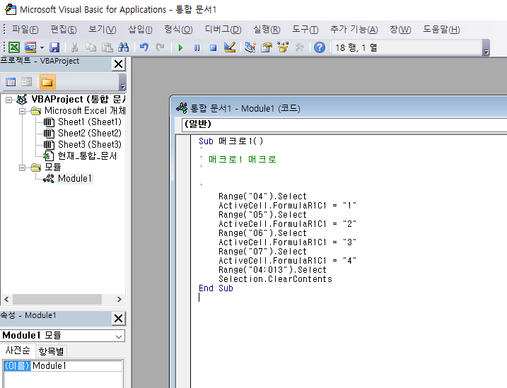507x388 pixels.
Task: Click the blue Help question mark icon
Action: (x=320, y=47)
